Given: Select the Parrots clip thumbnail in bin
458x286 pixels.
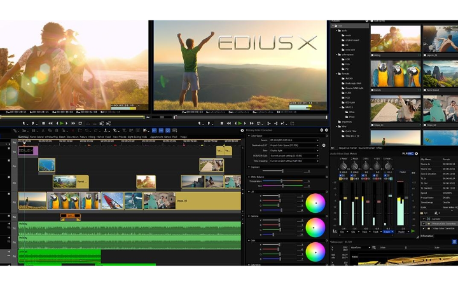Looking at the screenshot, I should 395,74.
